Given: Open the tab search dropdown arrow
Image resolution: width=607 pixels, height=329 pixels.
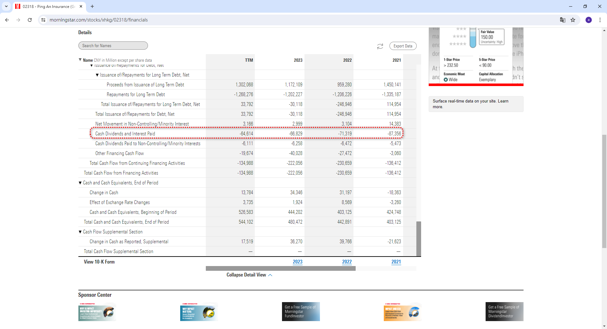Looking at the screenshot, I should point(6,6).
